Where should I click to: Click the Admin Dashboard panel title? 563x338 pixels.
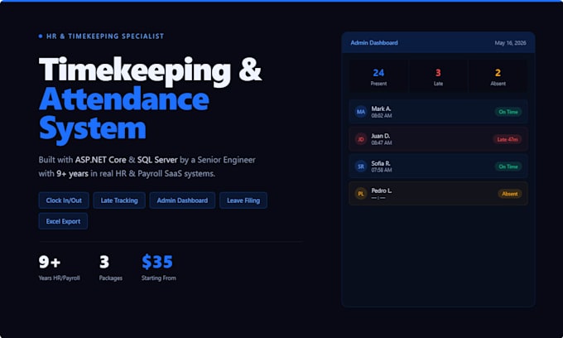click(374, 43)
